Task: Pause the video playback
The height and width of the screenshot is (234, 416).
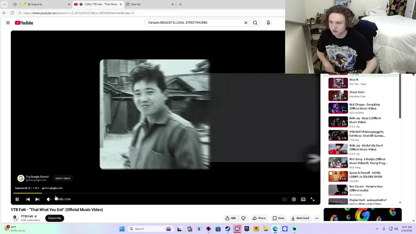Action: coord(17,199)
